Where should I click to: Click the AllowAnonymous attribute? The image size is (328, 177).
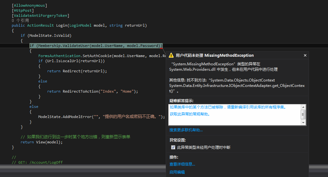click(29, 5)
